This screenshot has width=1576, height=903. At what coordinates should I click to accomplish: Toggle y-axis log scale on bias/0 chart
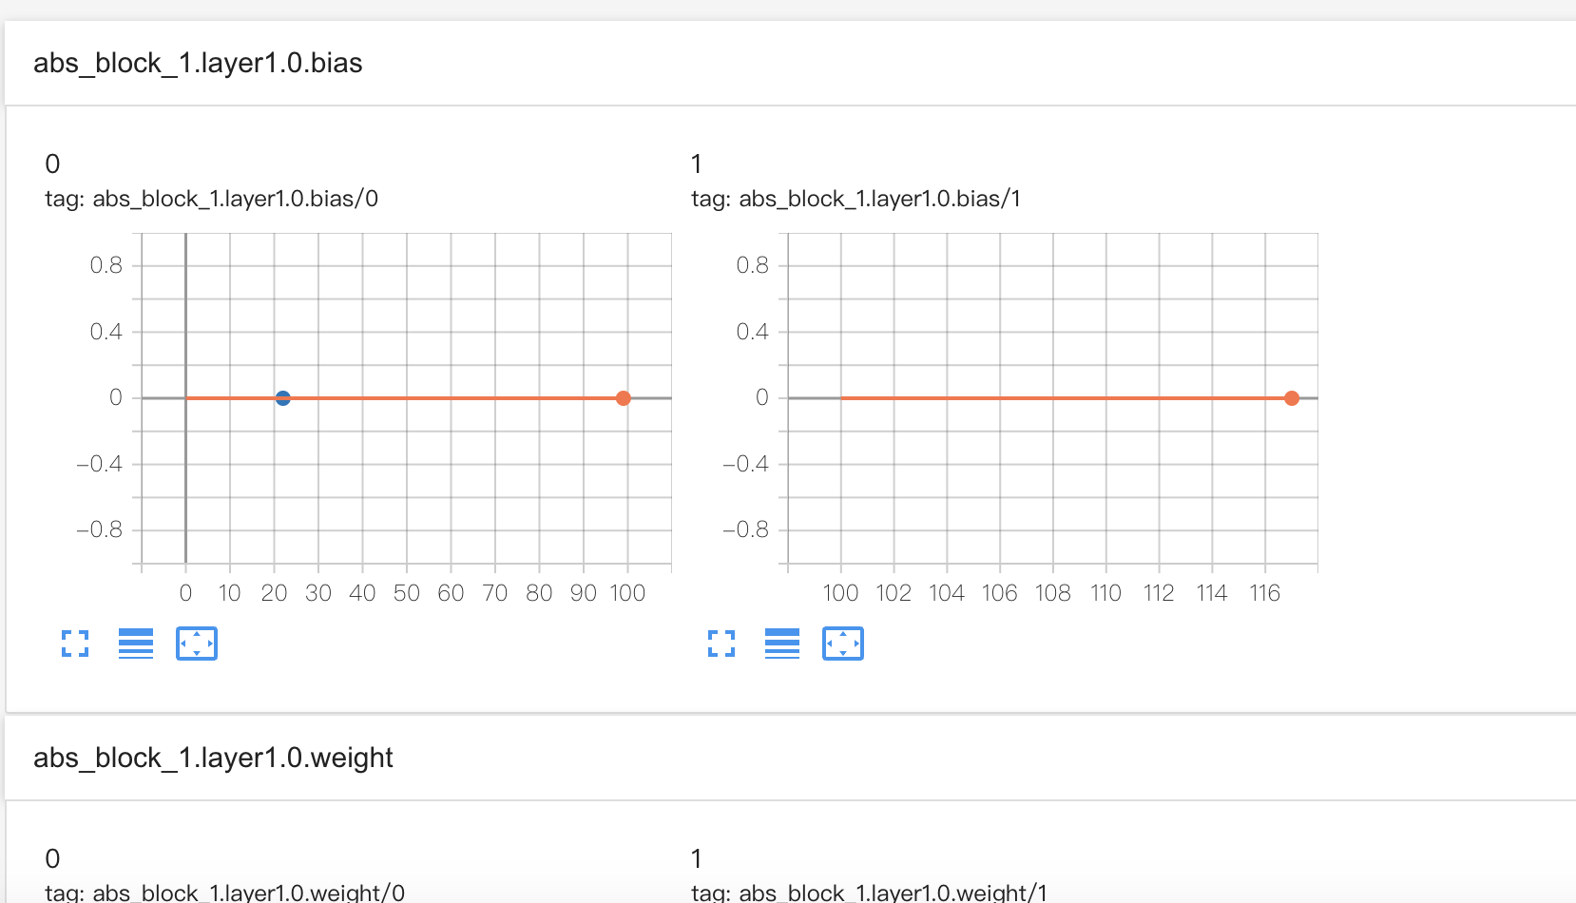(x=136, y=644)
